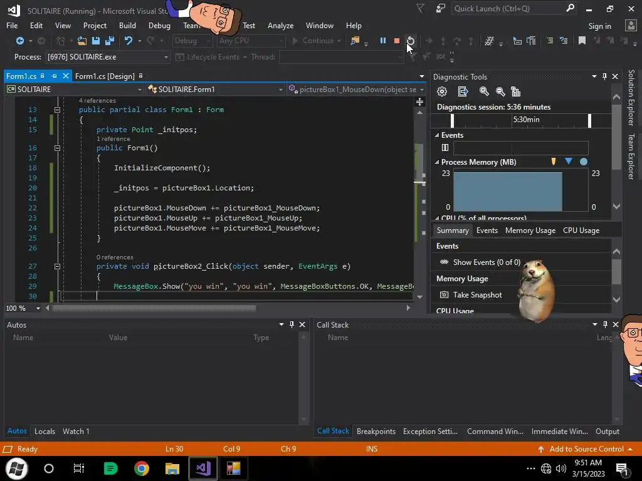Open the feedback icon in title bar
This screenshot has width=642, height=481.
tap(441, 8)
